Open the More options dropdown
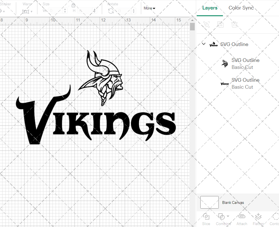Image resolution: width=279 pixels, height=227 pixels. click(x=149, y=8)
